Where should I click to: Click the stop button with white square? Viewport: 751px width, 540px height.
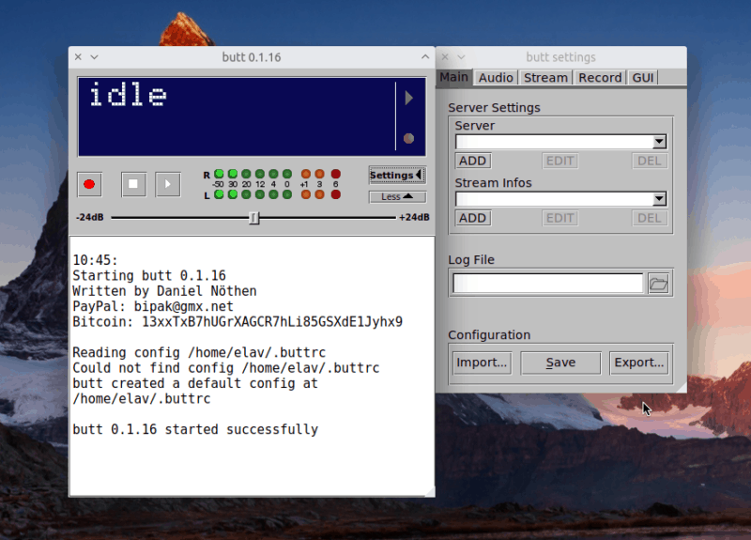click(133, 184)
